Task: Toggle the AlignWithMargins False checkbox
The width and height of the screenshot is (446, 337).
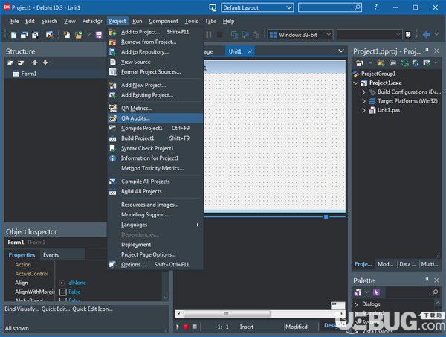Action: pyautogui.click(x=63, y=292)
